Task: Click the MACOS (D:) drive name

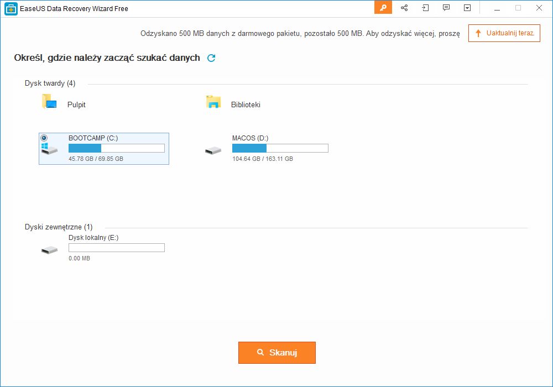Action: (250, 138)
